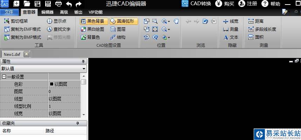Open the 文件 file menu
This screenshot has width=301, height=140.
point(9,12)
